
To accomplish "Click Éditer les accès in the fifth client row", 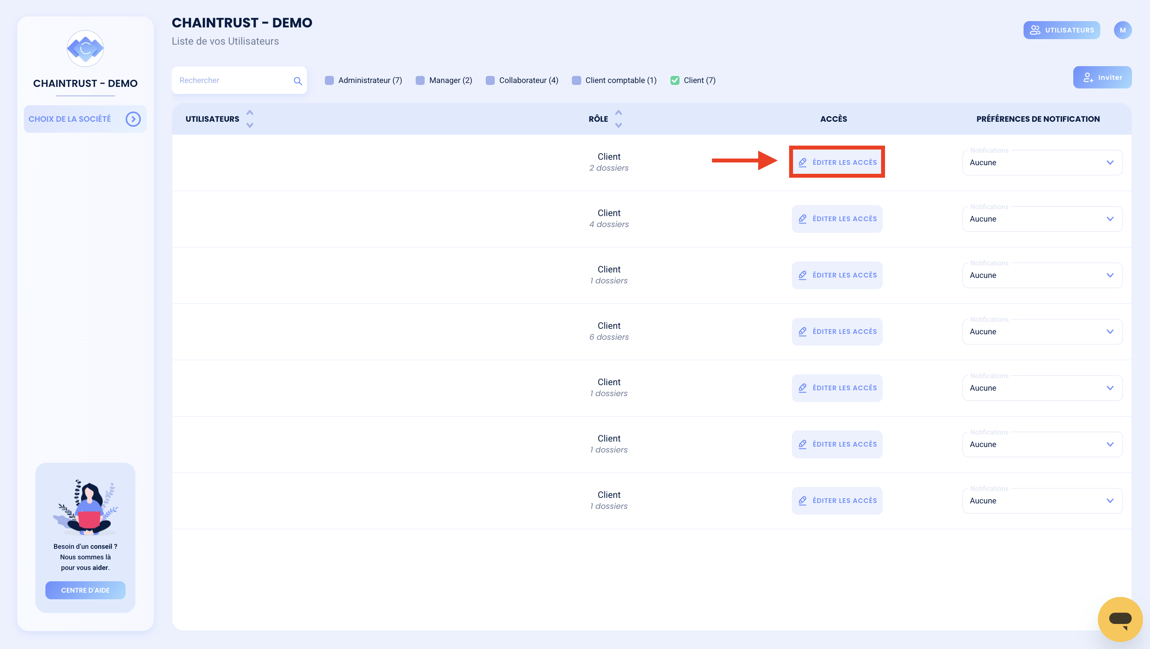I will pyautogui.click(x=837, y=388).
